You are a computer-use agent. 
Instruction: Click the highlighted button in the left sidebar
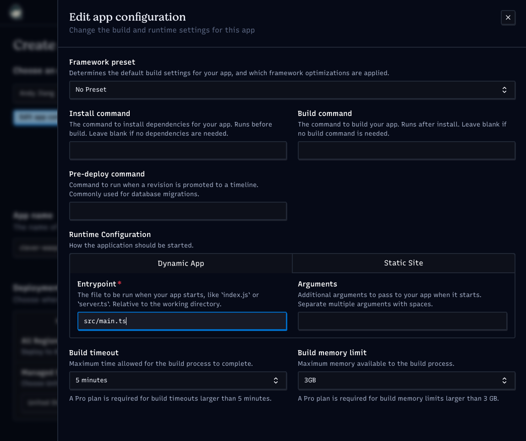[34, 117]
